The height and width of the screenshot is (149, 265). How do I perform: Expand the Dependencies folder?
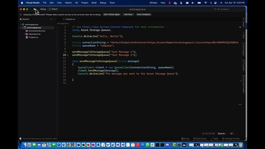25,34
